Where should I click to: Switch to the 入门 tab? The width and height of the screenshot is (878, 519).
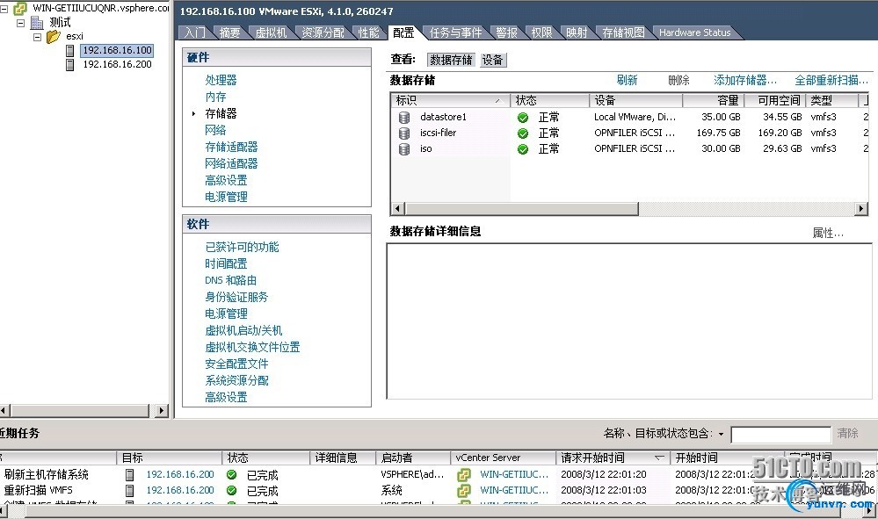[x=195, y=32]
